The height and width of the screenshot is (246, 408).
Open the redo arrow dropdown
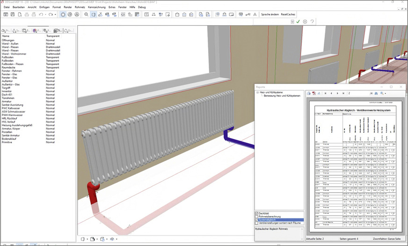tap(56, 14)
